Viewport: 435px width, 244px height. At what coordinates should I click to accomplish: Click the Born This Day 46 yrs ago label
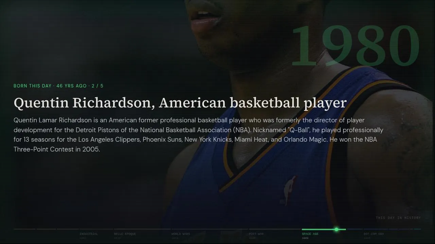pos(58,86)
